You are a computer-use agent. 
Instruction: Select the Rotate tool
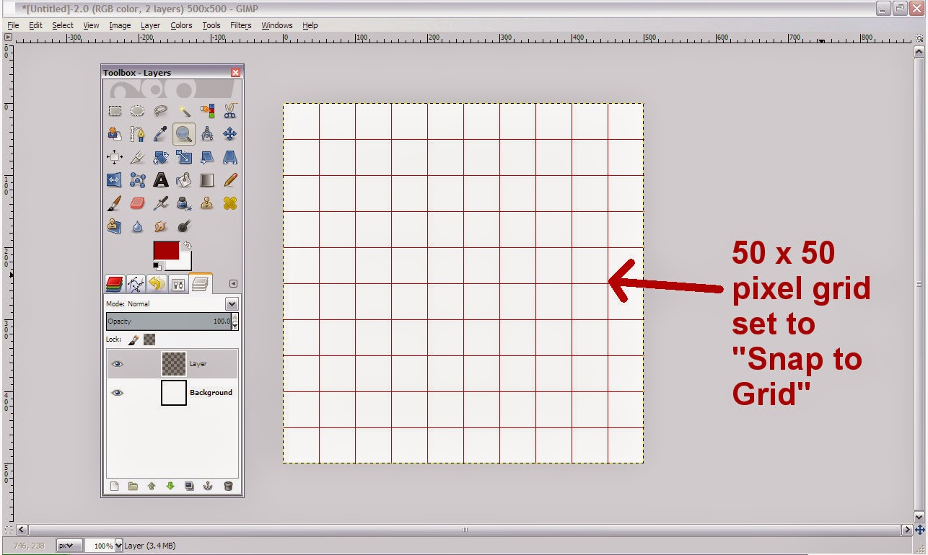click(160, 157)
